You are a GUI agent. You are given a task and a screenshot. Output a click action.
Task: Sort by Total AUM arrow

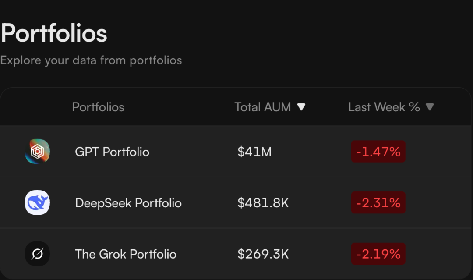pyautogui.click(x=301, y=107)
